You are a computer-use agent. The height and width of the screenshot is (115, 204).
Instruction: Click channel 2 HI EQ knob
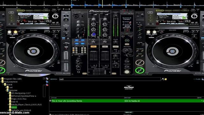click(x=105, y=24)
